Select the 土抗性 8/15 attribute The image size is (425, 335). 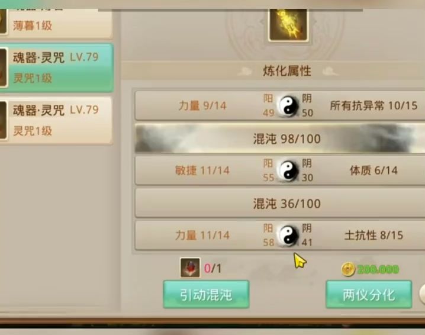coord(374,235)
